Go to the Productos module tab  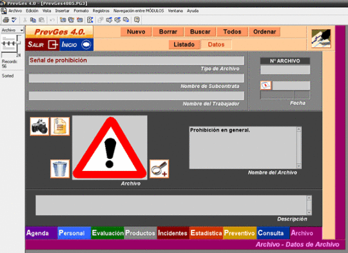point(140,233)
